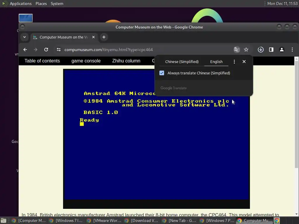Switch to [Windows 7 I... taskbar window
This screenshot has height=224, width=299.
click(66, 220)
